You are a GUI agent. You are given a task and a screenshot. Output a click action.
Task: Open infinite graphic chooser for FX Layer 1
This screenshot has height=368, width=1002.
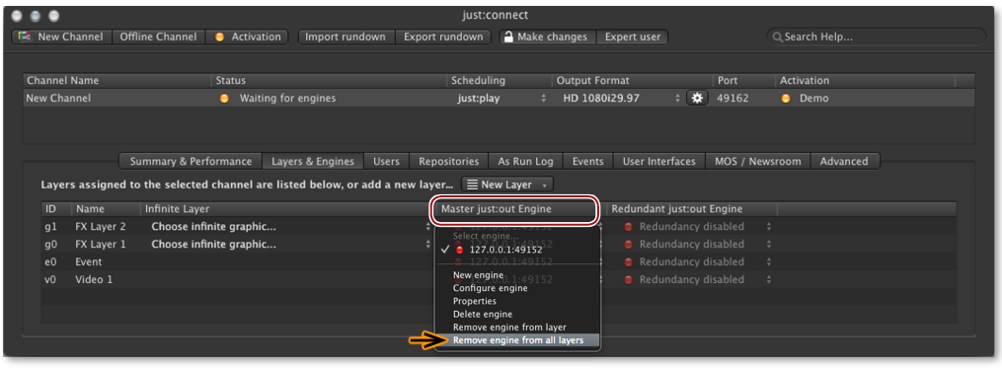pos(290,244)
